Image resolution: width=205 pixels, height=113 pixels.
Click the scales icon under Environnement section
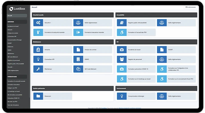pyautogui.click(x=162, y=96)
